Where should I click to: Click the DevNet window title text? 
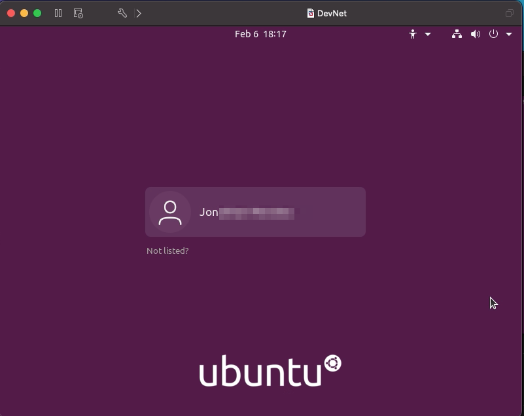point(332,13)
